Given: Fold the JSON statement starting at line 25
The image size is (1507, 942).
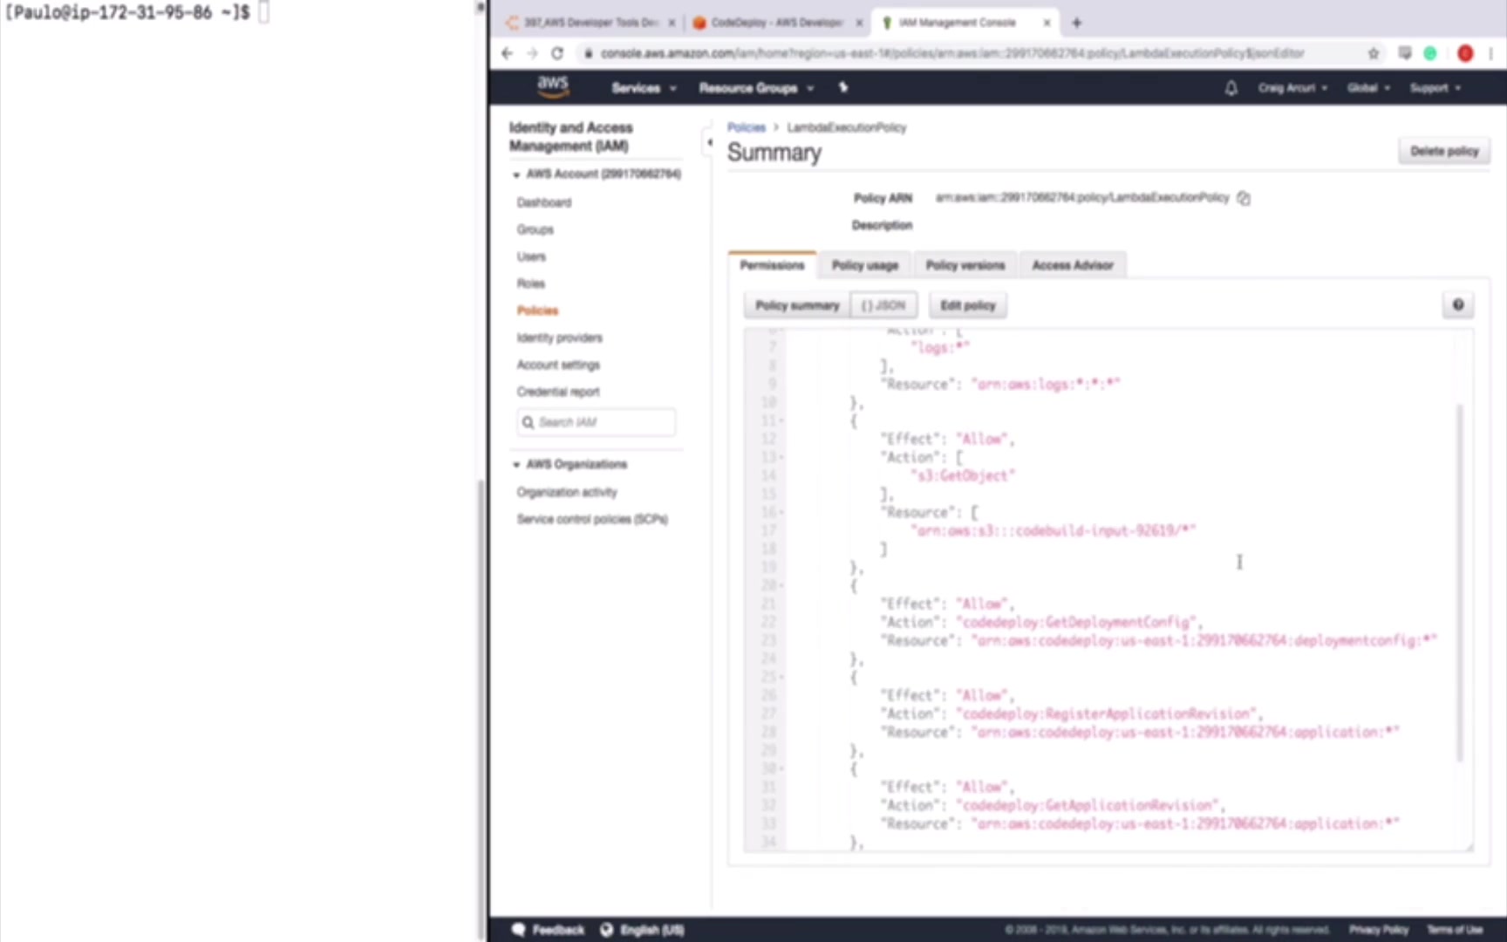Looking at the screenshot, I should click(x=781, y=677).
